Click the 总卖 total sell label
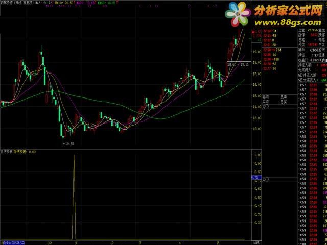 [284, 97]
